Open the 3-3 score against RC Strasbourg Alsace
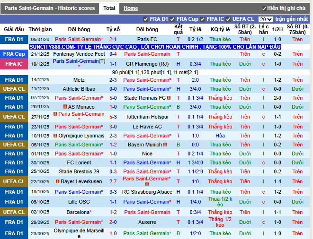 (x=113, y=192)
